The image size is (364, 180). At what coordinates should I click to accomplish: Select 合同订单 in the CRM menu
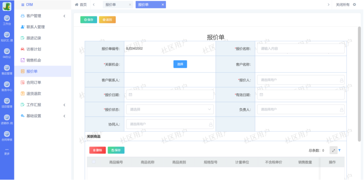point(34,83)
